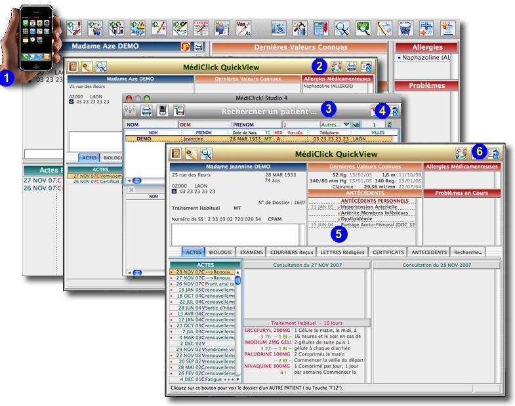
Task: Click the trash basket icon in main toolbar
Action: pyautogui.click(x=405, y=28)
